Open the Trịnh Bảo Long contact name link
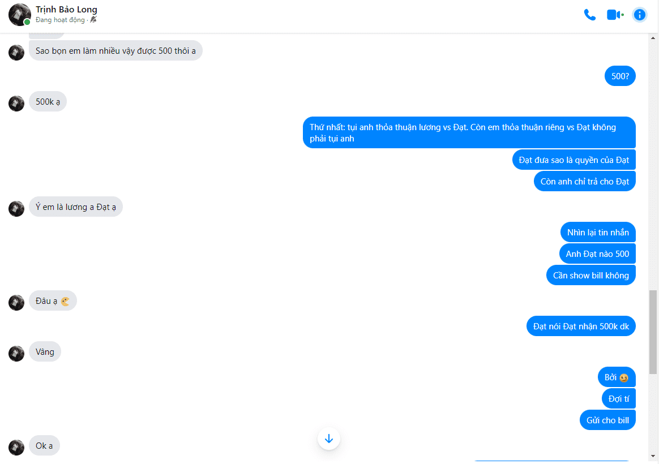The height and width of the screenshot is (464, 659). (66, 9)
